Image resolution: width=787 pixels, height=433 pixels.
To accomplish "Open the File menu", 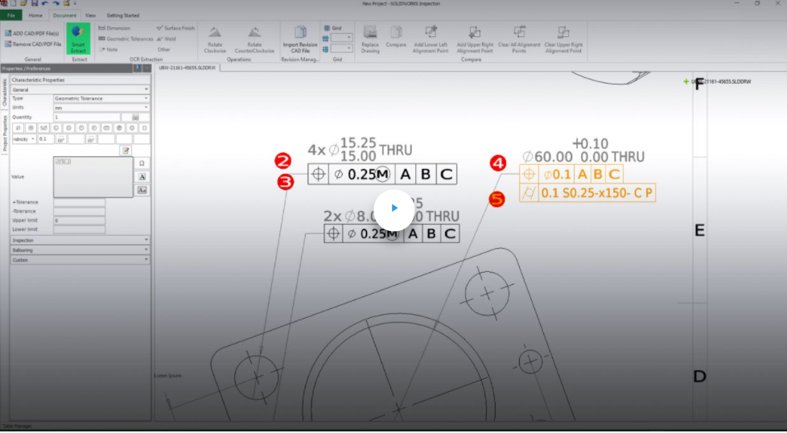I will click(11, 15).
